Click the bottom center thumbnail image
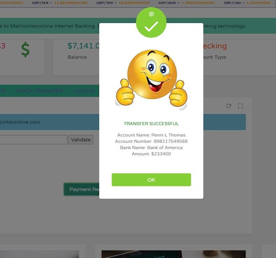This screenshot has height=258, width=276. pyautogui.click(x=173, y=254)
